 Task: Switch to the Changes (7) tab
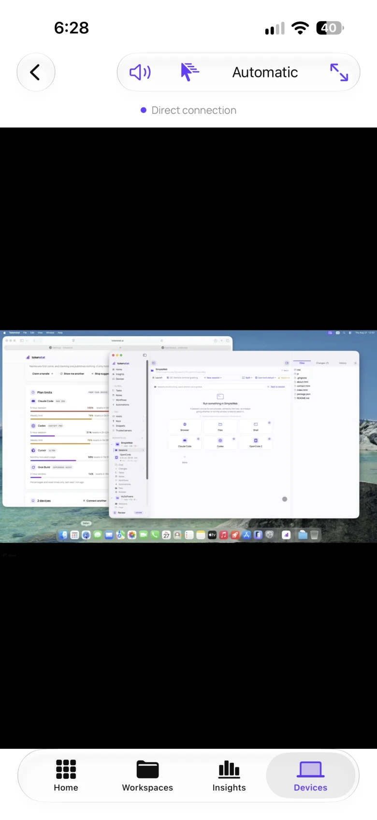click(x=322, y=363)
